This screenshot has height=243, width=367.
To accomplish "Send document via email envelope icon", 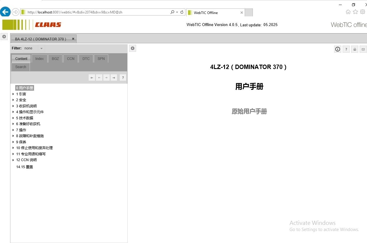I will (x=363, y=49).
